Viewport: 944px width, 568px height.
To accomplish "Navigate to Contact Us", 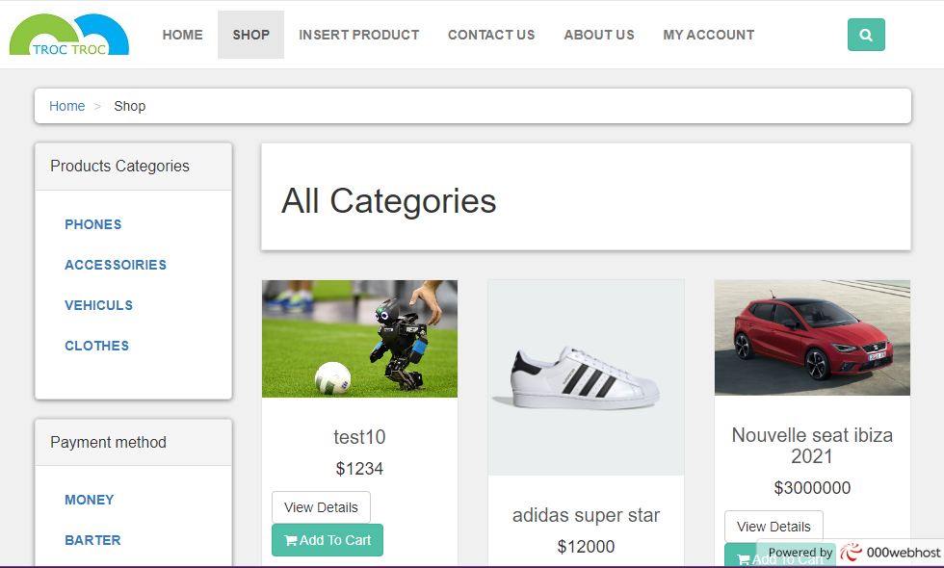I will point(491,35).
